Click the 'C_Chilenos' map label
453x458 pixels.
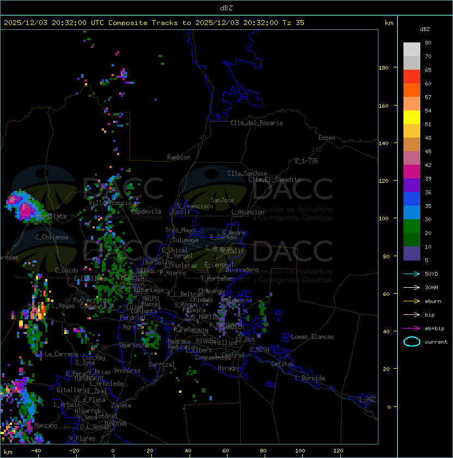tap(52, 237)
